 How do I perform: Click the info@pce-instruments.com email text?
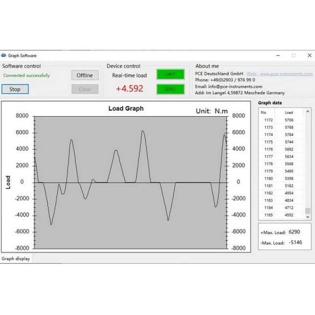(235, 87)
